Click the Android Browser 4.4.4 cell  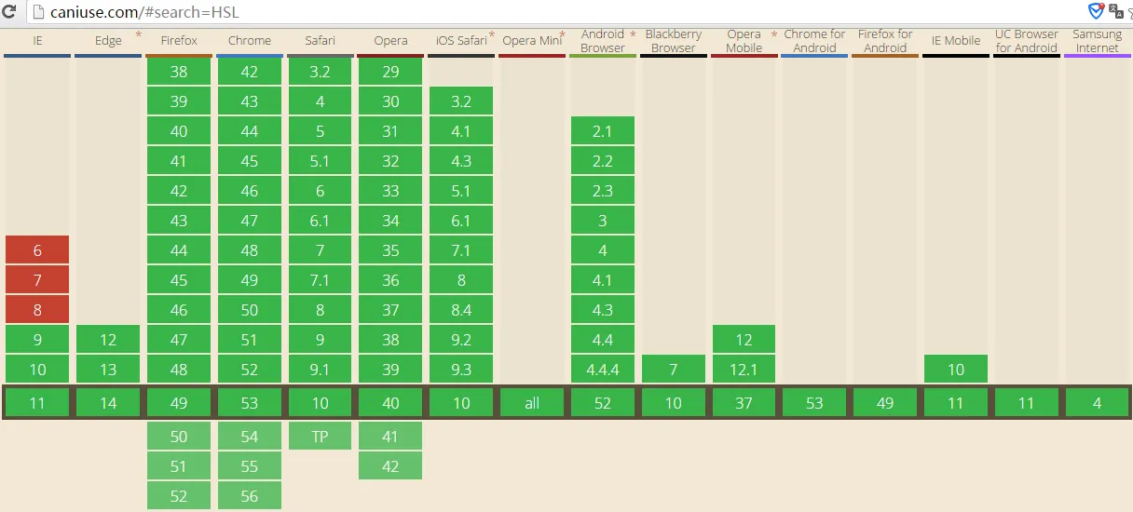point(603,369)
